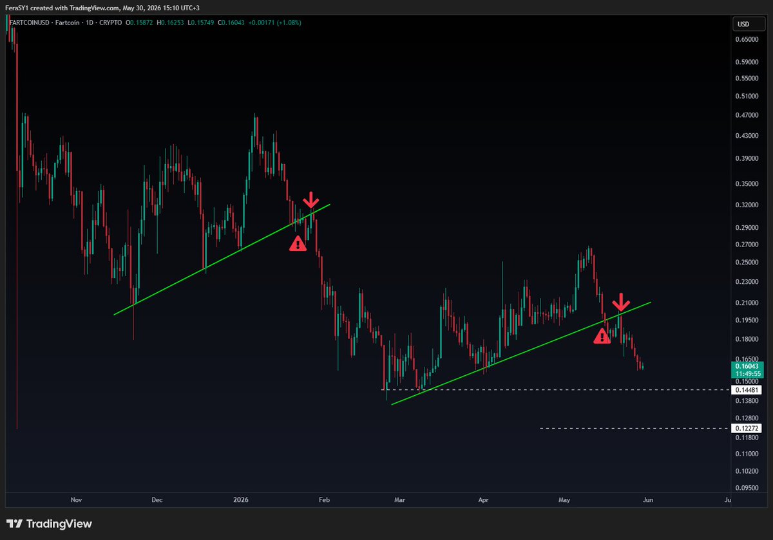
Task: Click the 0.55000 price axis label
Action: [747, 79]
